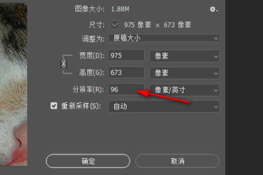Screen dimensions: 263x175
Task: Enable the 重新采样 checkbox
Action: pyautogui.click(x=54, y=106)
